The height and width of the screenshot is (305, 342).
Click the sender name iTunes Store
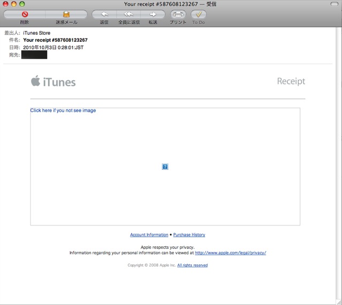pos(37,33)
